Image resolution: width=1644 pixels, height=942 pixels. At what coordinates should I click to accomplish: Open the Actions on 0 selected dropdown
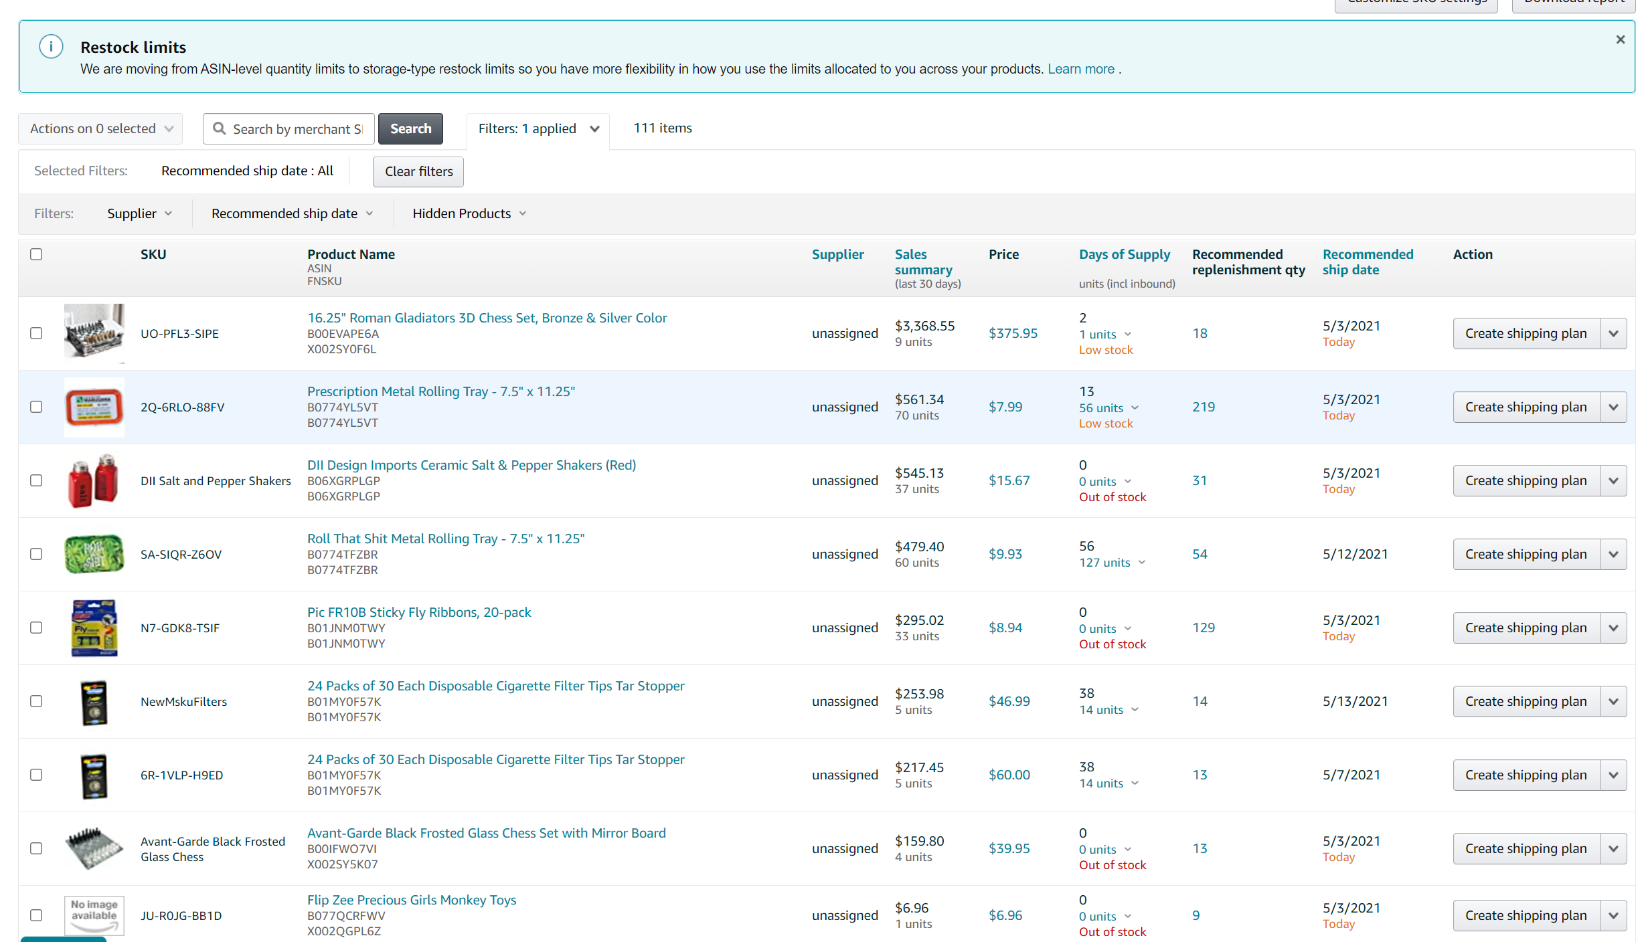click(100, 128)
